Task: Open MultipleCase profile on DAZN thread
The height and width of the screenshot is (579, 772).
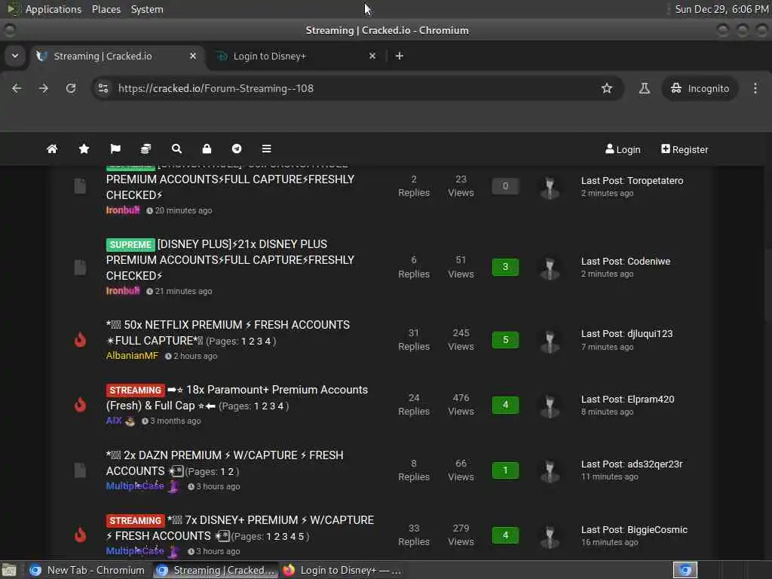Action: 135,486
